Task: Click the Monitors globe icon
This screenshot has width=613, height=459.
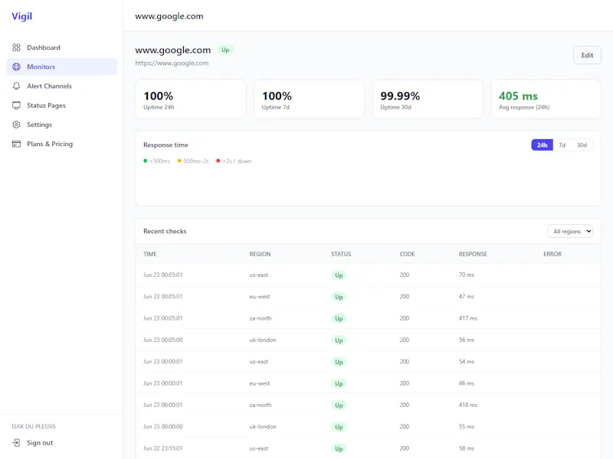Action: pyautogui.click(x=16, y=67)
